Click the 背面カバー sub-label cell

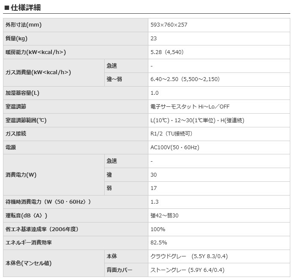(126, 270)
